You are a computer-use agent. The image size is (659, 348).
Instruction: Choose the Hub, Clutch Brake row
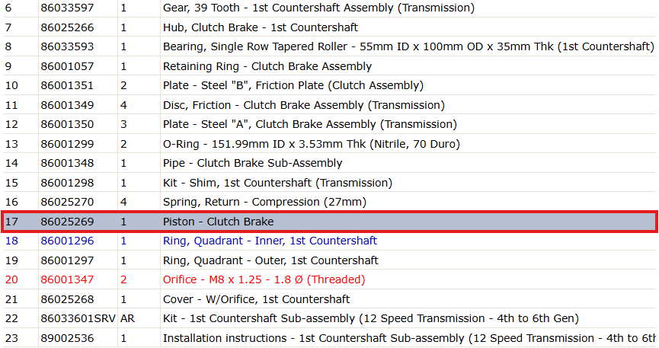click(x=329, y=27)
